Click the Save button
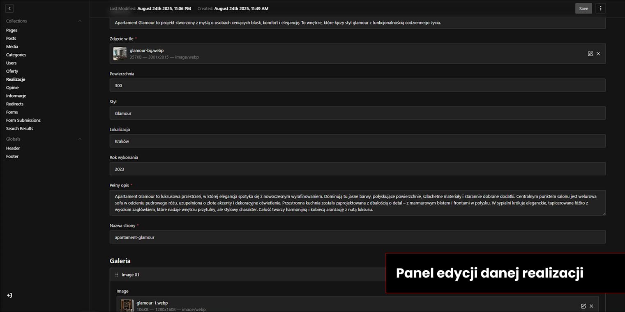The width and height of the screenshot is (625, 312). [x=583, y=8]
